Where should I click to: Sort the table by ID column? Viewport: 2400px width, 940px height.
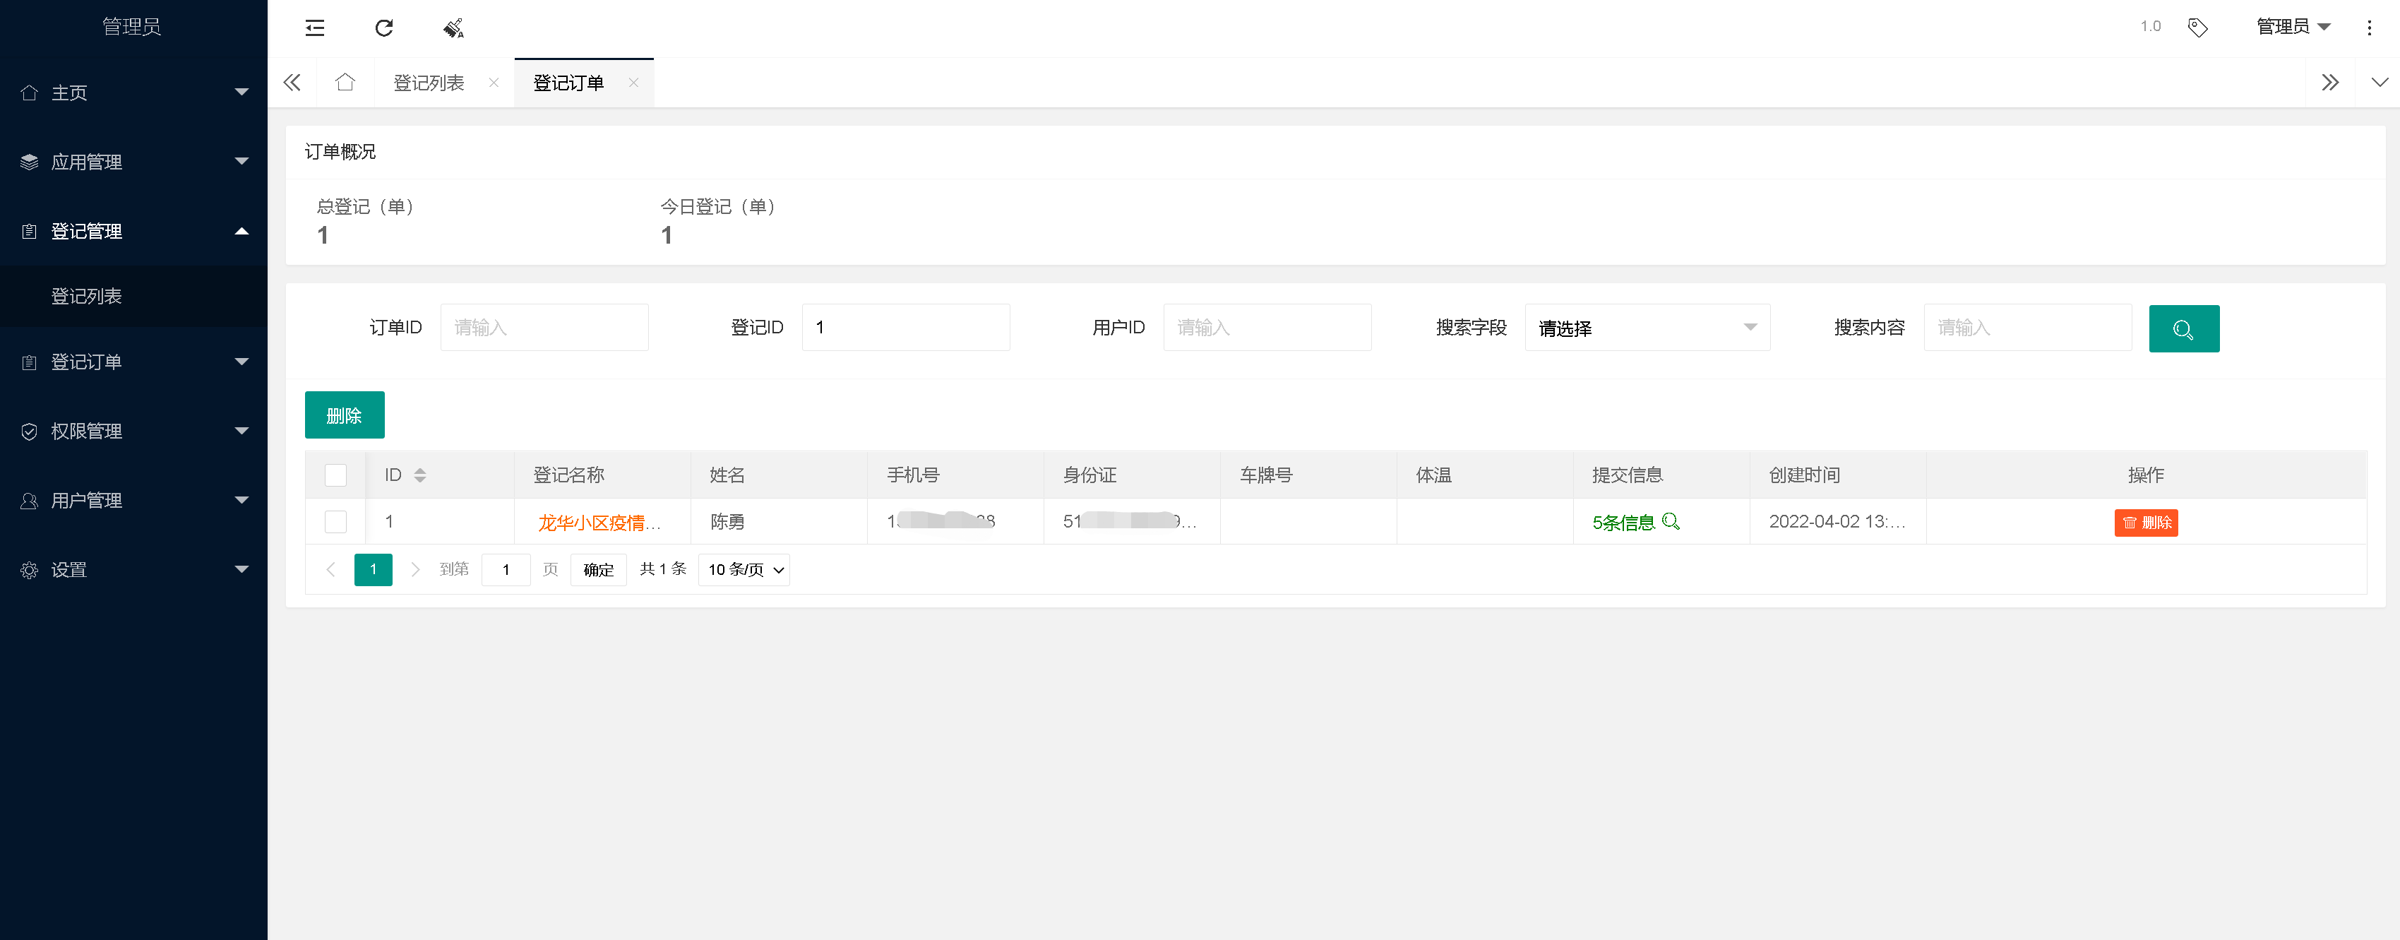420,475
